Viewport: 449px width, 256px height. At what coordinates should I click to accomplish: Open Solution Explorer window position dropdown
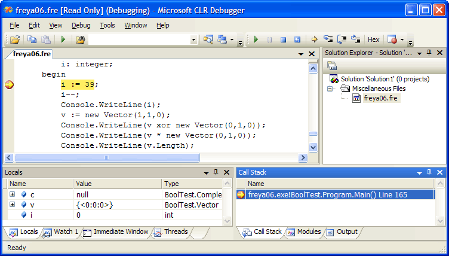tap(419, 53)
